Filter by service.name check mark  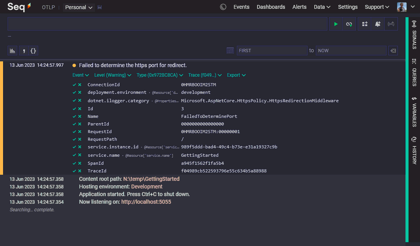[x=74, y=155]
